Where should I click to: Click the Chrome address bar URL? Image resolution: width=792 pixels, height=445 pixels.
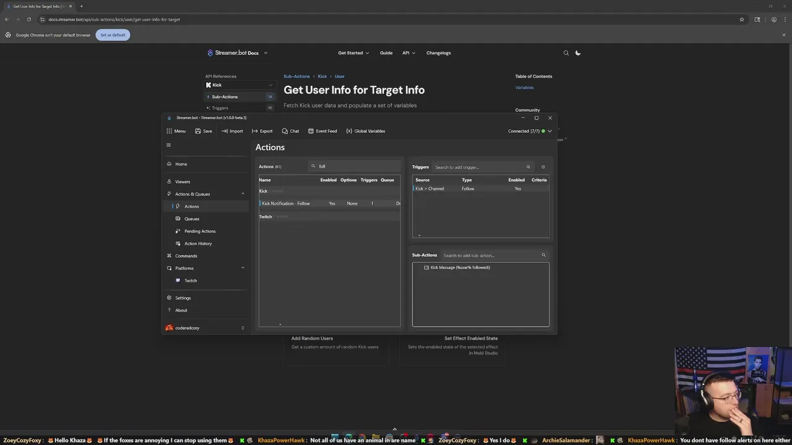tap(114, 19)
